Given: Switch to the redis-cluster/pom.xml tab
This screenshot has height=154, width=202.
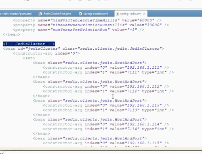Looking at the screenshot, I should 16,14.
